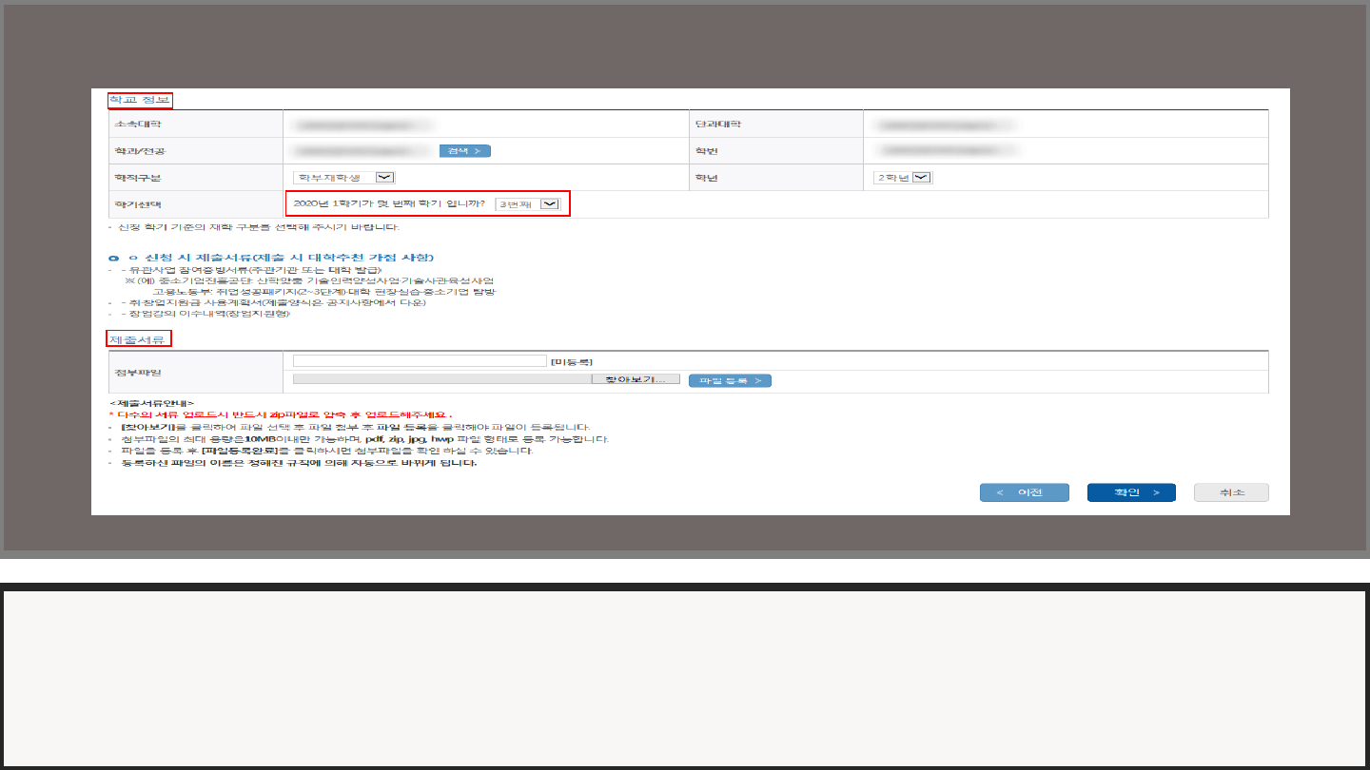The width and height of the screenshot is (1370, 770).
Task: Click the 찾아보기 file browse button
Action: tap(635, 379)
